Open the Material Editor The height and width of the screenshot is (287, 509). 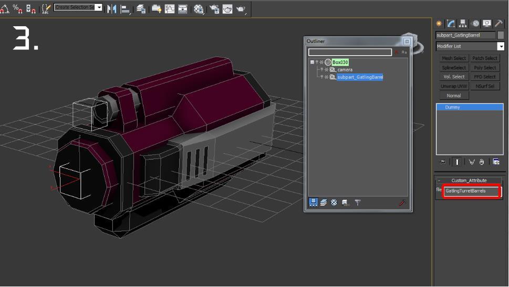199,9
